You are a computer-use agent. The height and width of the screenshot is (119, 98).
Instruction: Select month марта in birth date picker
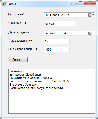[54, 33]
